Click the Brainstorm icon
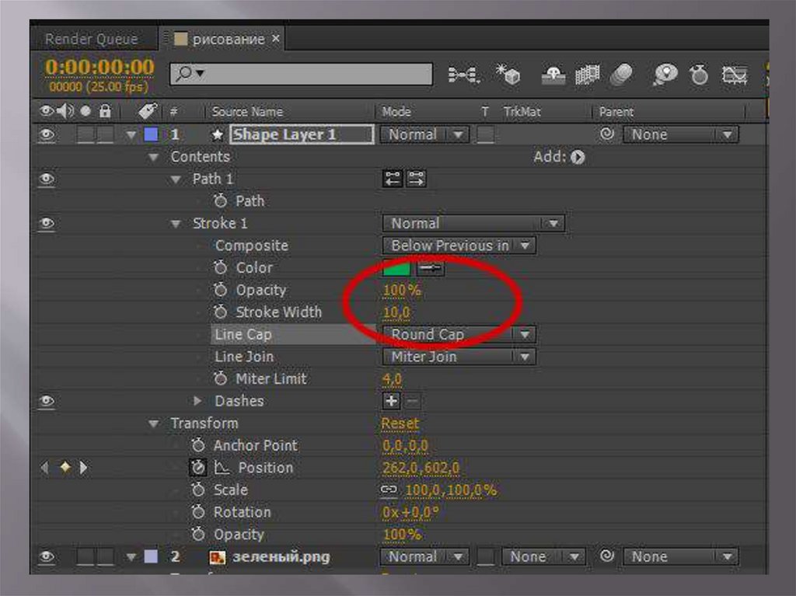This screenshot has width=796, height=596. click(665, 75)
